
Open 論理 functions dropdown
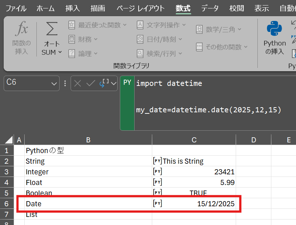(x=83, y=54)
